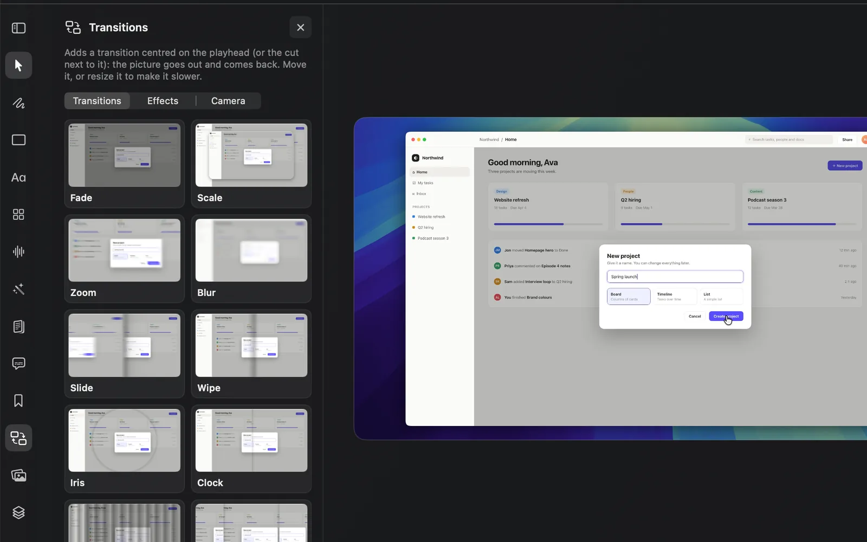Click the New project button in preview
Screen dimensions: 867x542
[x=845, y=165]
